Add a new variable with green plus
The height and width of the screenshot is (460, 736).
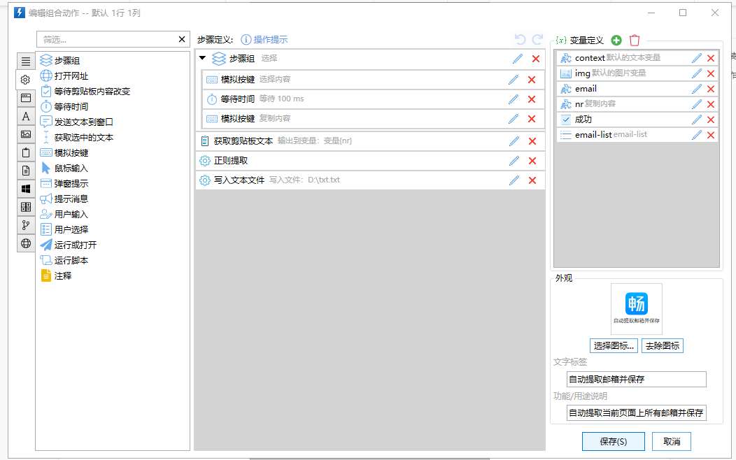click(616, 41)
